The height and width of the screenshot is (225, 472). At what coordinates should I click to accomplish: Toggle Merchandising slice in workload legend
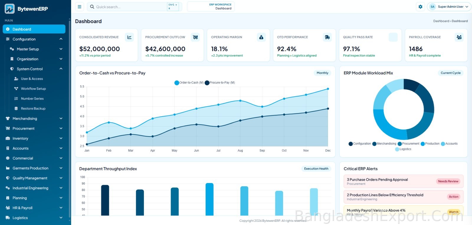[x=384, y=144]
